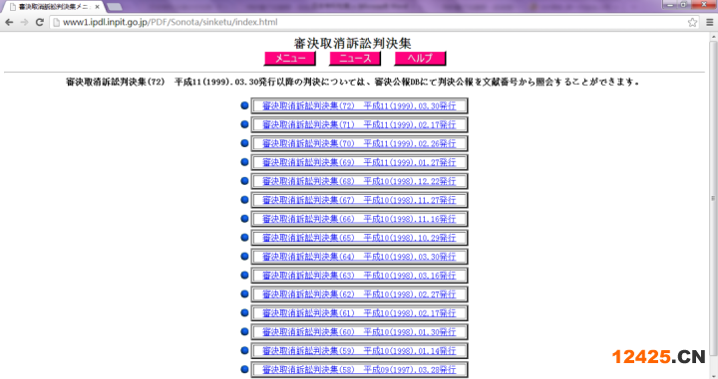Open link 審決取消訴訟判決集(58) 平成09(1997).03.28発行
Screen dimensions: 718x379
pos(359,369)
